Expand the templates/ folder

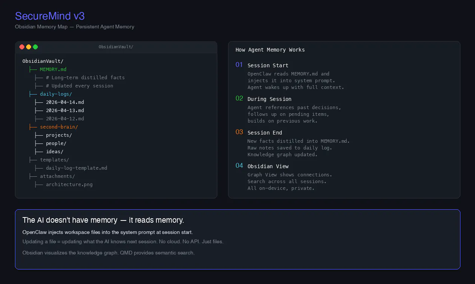pyautogui.click(x=55, y=160)
